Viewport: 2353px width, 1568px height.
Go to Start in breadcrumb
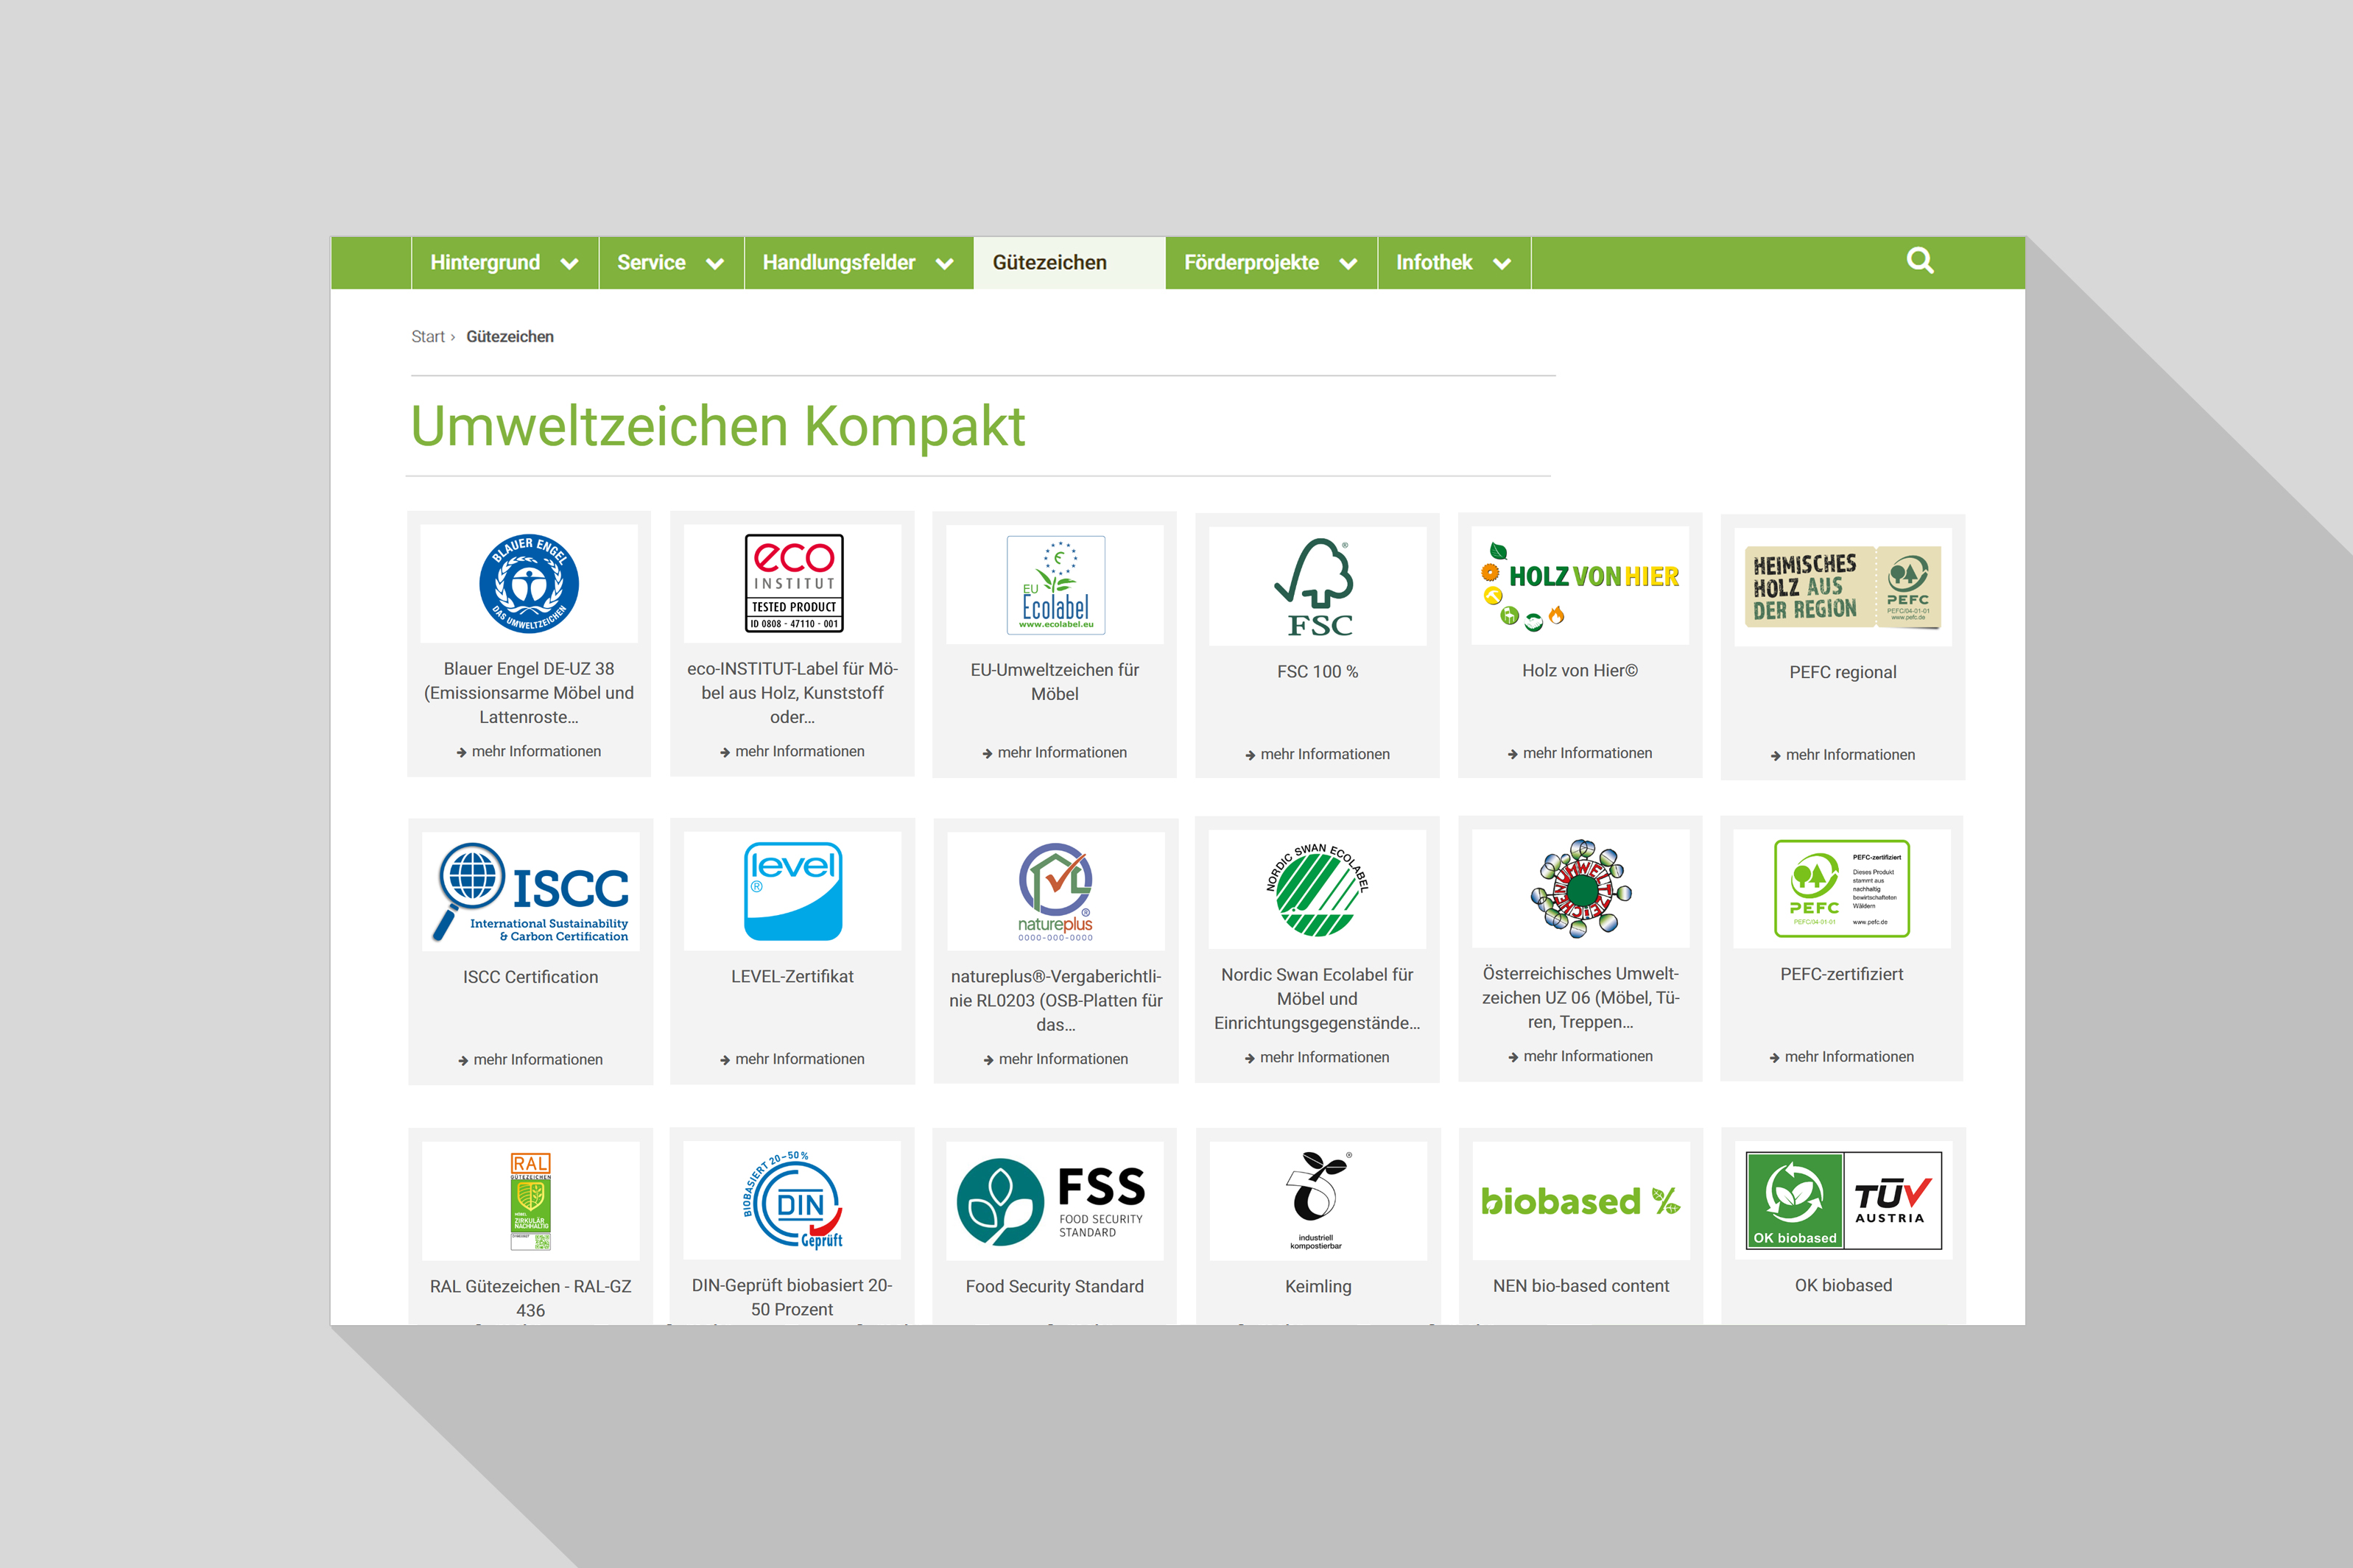click(427, 337)
